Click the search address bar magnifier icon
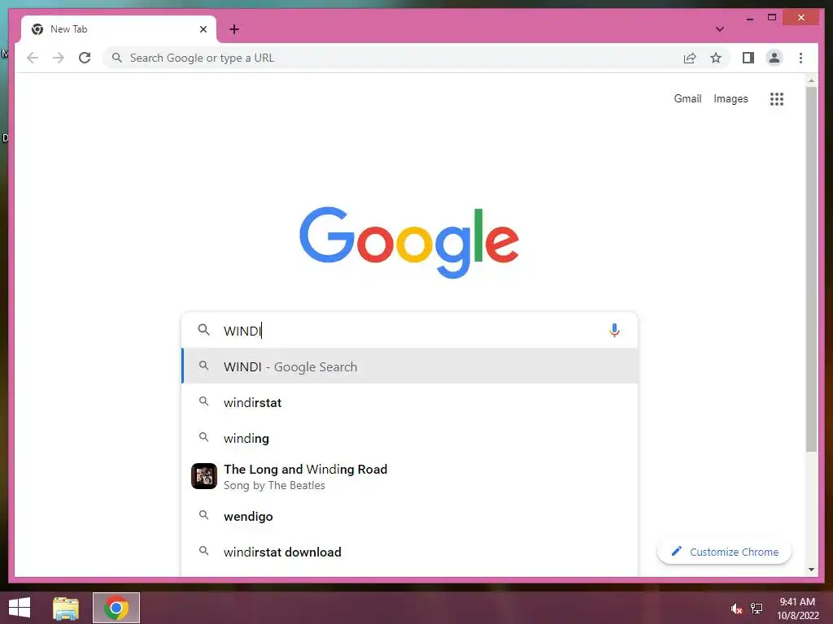This screenshot has width=833, height=624. tap(117, 58)
